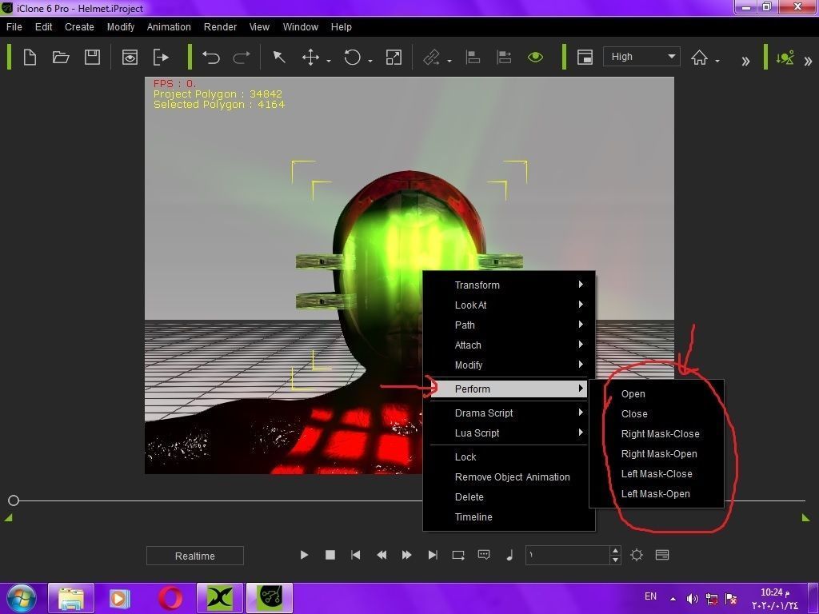Open the Preview icon in the toolbar

coord(130,57)
